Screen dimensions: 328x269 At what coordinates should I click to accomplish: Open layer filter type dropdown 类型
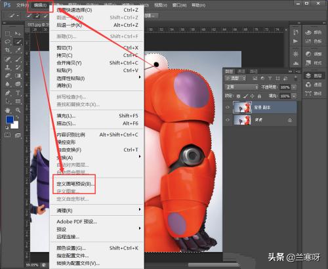tap(236, 78)
